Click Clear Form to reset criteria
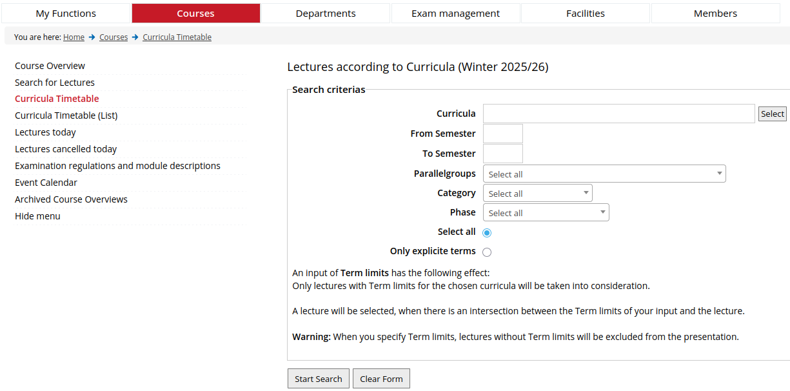Image resolution: width=790 pixels, height=391 pixels. tap(381, 378)
